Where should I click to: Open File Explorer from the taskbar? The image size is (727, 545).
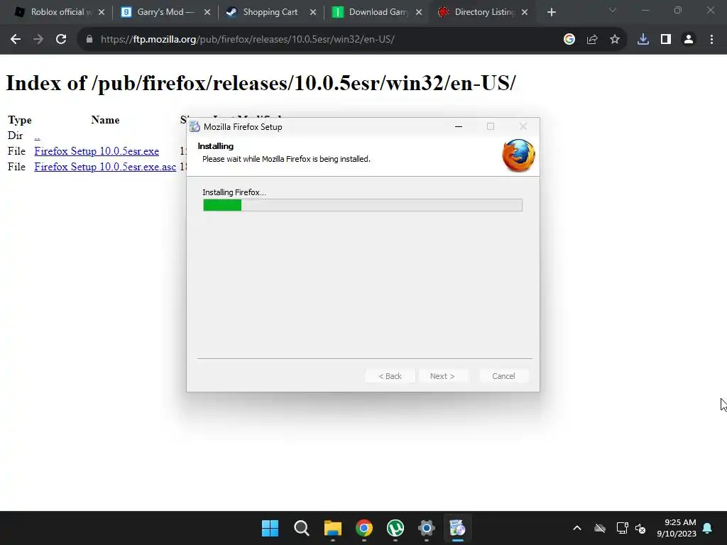(x=332, y=528)
